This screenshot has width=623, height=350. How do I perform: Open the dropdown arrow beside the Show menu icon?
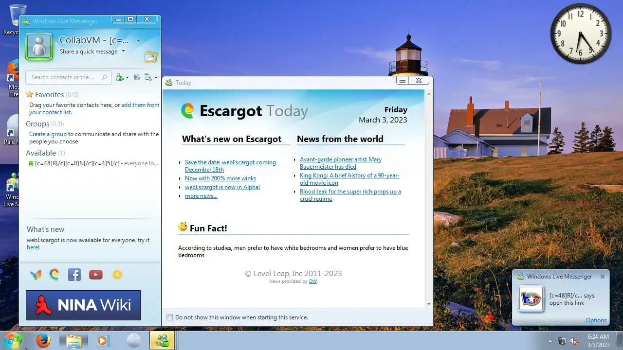(x=156, y=78)
